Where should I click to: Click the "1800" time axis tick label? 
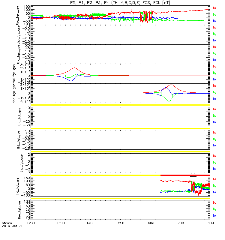pos(209,223)
